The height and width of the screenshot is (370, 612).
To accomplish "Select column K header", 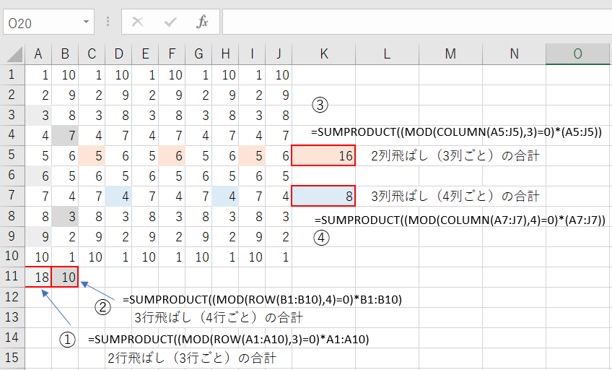I will (323, 53).
